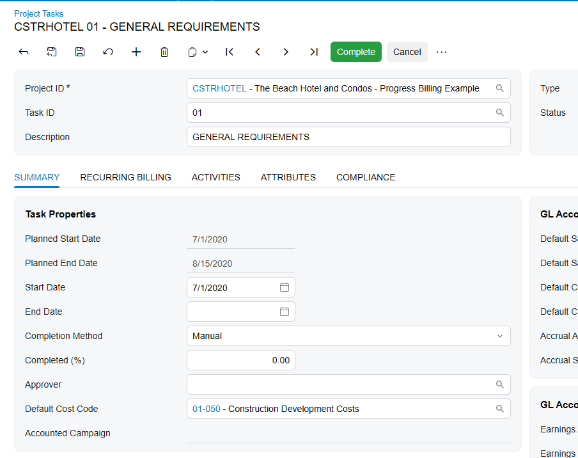578x458 pixels.
Task: Go back using the left arrow icon
Action: (x=24, y=52)
